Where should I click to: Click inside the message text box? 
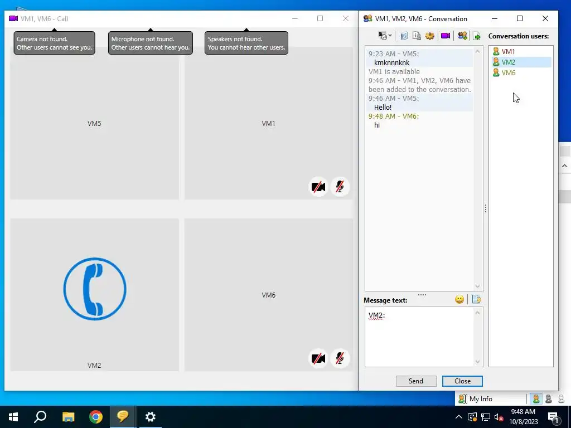coord(419,337)
